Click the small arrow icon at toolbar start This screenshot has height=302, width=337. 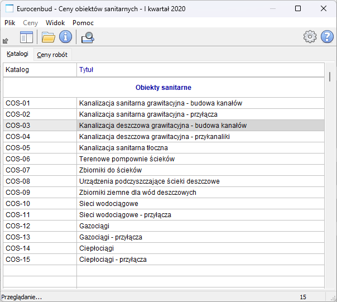pos(6,40)
